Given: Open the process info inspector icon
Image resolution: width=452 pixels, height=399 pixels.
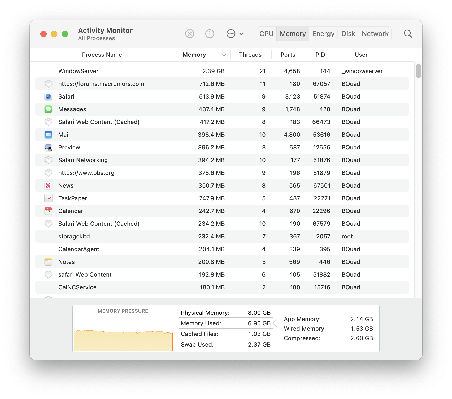Looking at the screenshot, I should 210,34.
